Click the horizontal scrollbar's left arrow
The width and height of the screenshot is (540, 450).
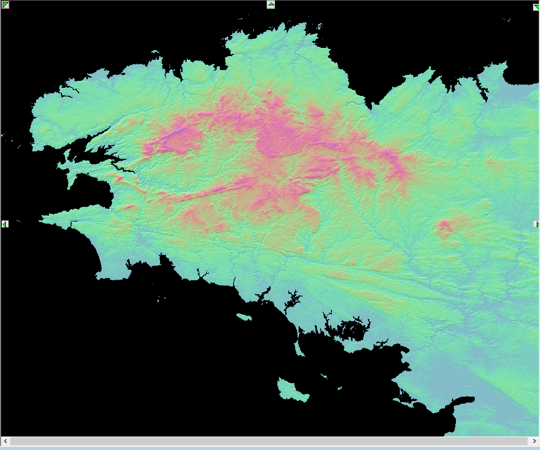5,441
